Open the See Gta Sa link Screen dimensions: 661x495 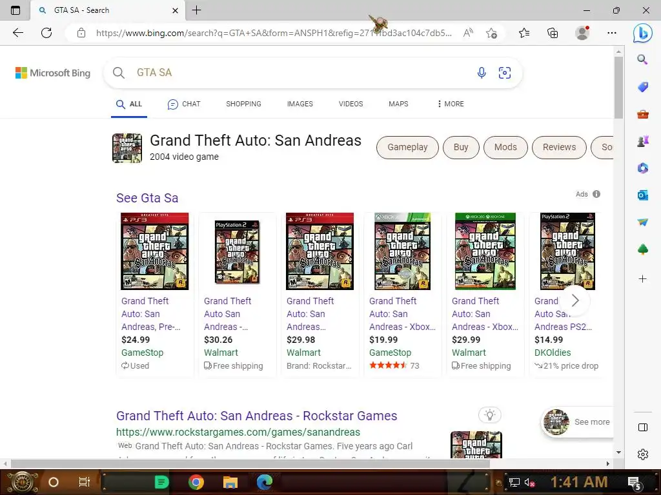pos(147,198)
